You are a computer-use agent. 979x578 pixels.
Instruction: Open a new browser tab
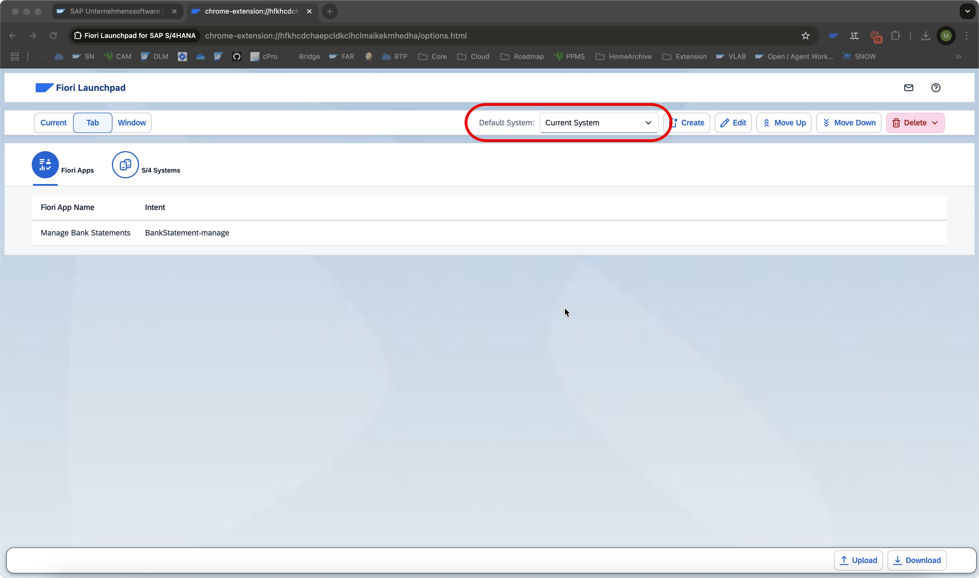[x=330, y=11]
